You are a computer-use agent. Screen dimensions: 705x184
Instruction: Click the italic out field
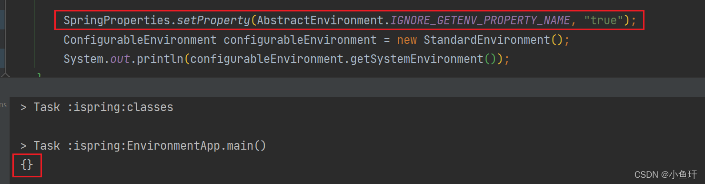[x=120, y=60]
